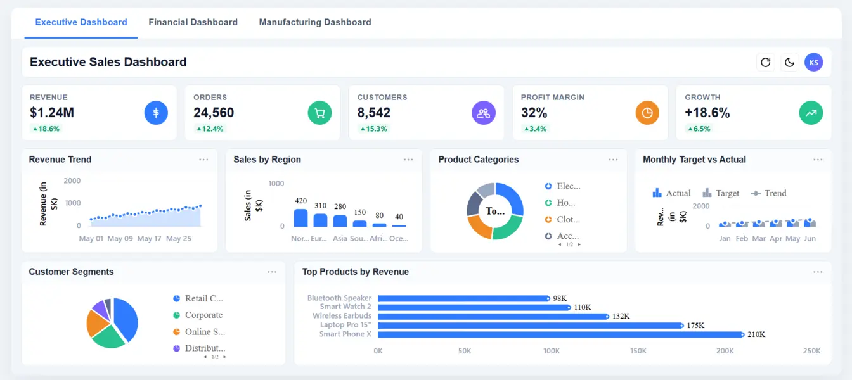The width and height of the screenshot is (852, 380).
Task: Toggle the Corporate segment legend entry
Action: pyautogui.click(x=198, y=315)
